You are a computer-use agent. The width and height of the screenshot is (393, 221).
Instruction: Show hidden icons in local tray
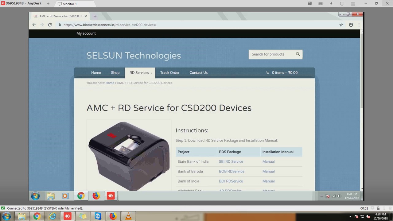click(x=350, y=216)
